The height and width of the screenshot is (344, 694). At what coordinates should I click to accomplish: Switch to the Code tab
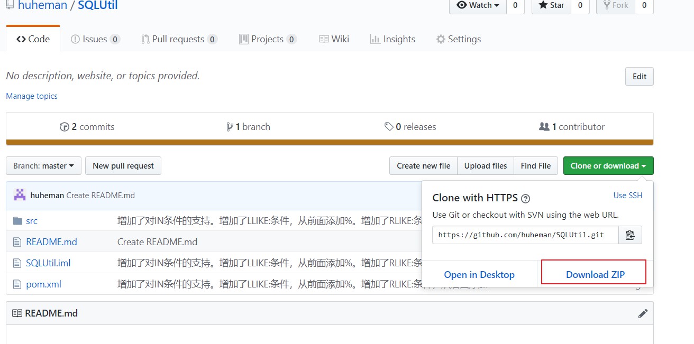point(33,39)
